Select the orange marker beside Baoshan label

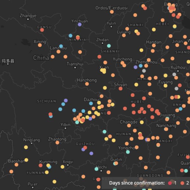[16, 164]
